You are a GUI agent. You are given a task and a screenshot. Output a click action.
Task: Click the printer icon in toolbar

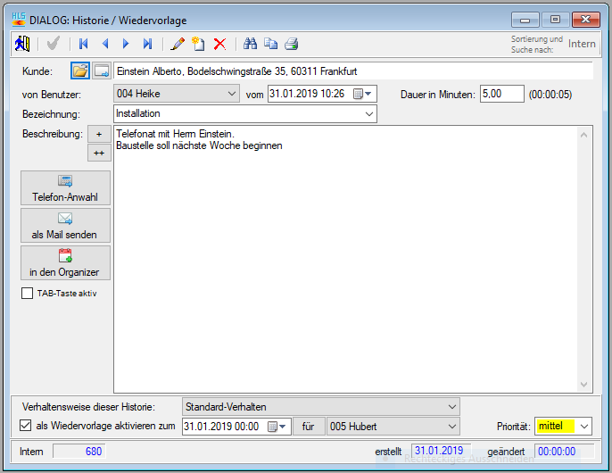pyautogui.click(x=291, y=43)
